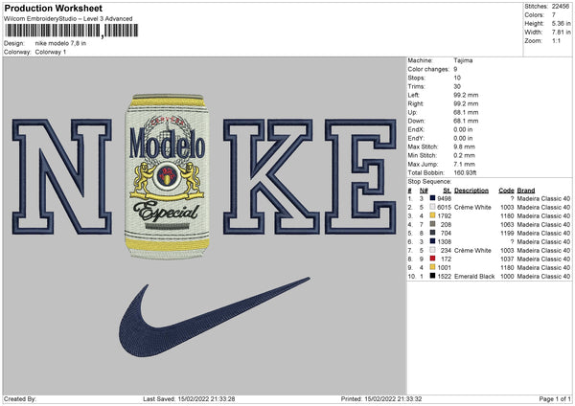This screenshot has width=575, height=406.
Task: Click the Trims value '30'
Action: 457,86
